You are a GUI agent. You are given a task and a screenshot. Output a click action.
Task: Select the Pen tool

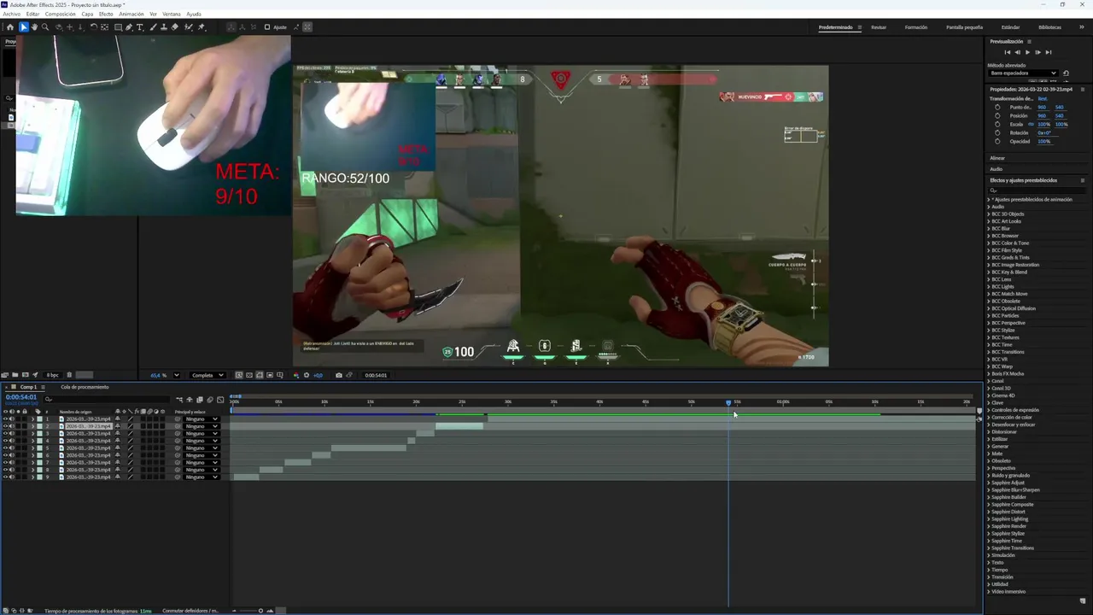click(129, 27)
